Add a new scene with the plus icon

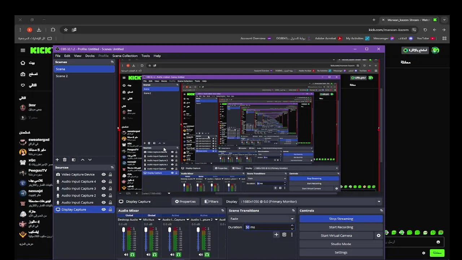[x=57, y=160]
